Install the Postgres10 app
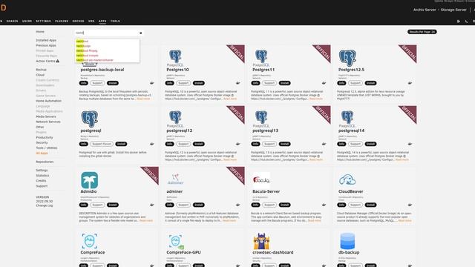Screen dimensions: 475x267 pyautogui.click(x=198, y=83)
